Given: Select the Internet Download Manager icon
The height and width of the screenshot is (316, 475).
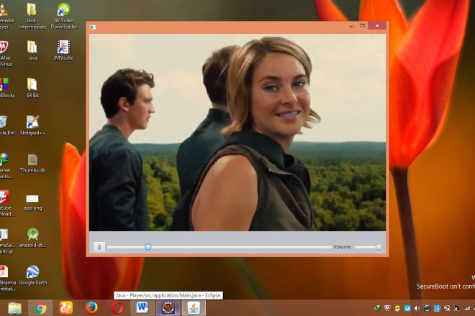Looking at the screenshot, I should click(x=6, y=166).
